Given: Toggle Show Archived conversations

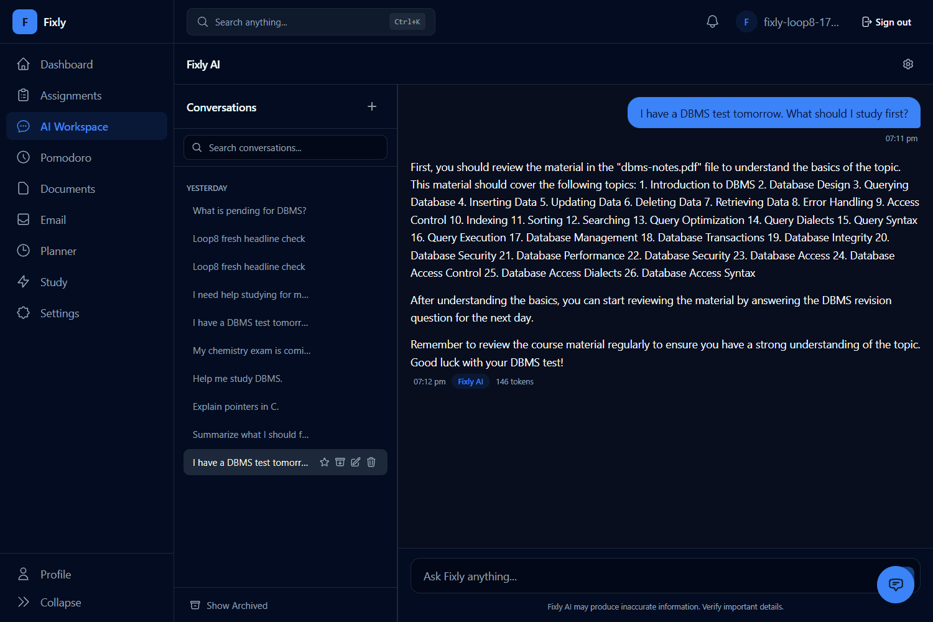Looking at the screenshot, I should (229, 605).
